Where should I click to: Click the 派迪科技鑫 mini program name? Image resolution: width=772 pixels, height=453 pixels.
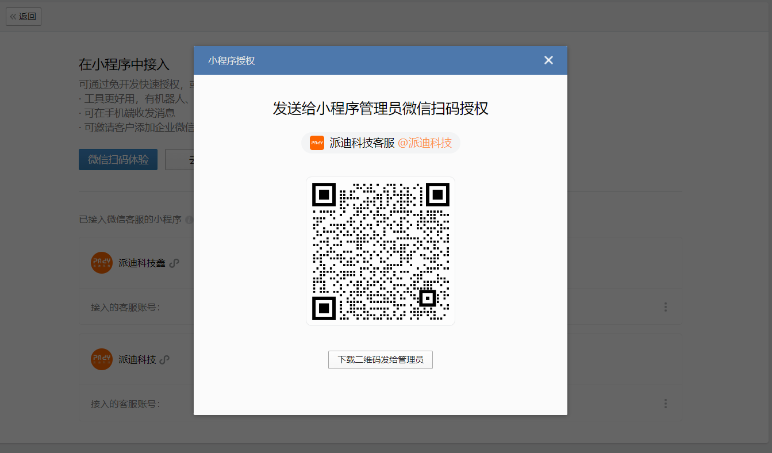click(x=141, y=263)
